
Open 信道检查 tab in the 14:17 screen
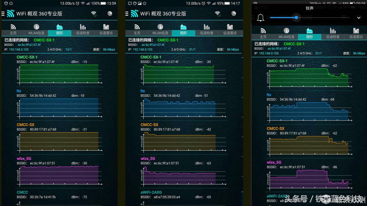[x=207, y=29]
